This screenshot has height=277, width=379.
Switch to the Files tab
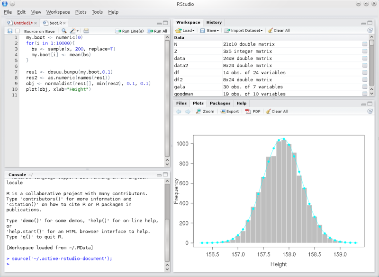tap(181, 103)
